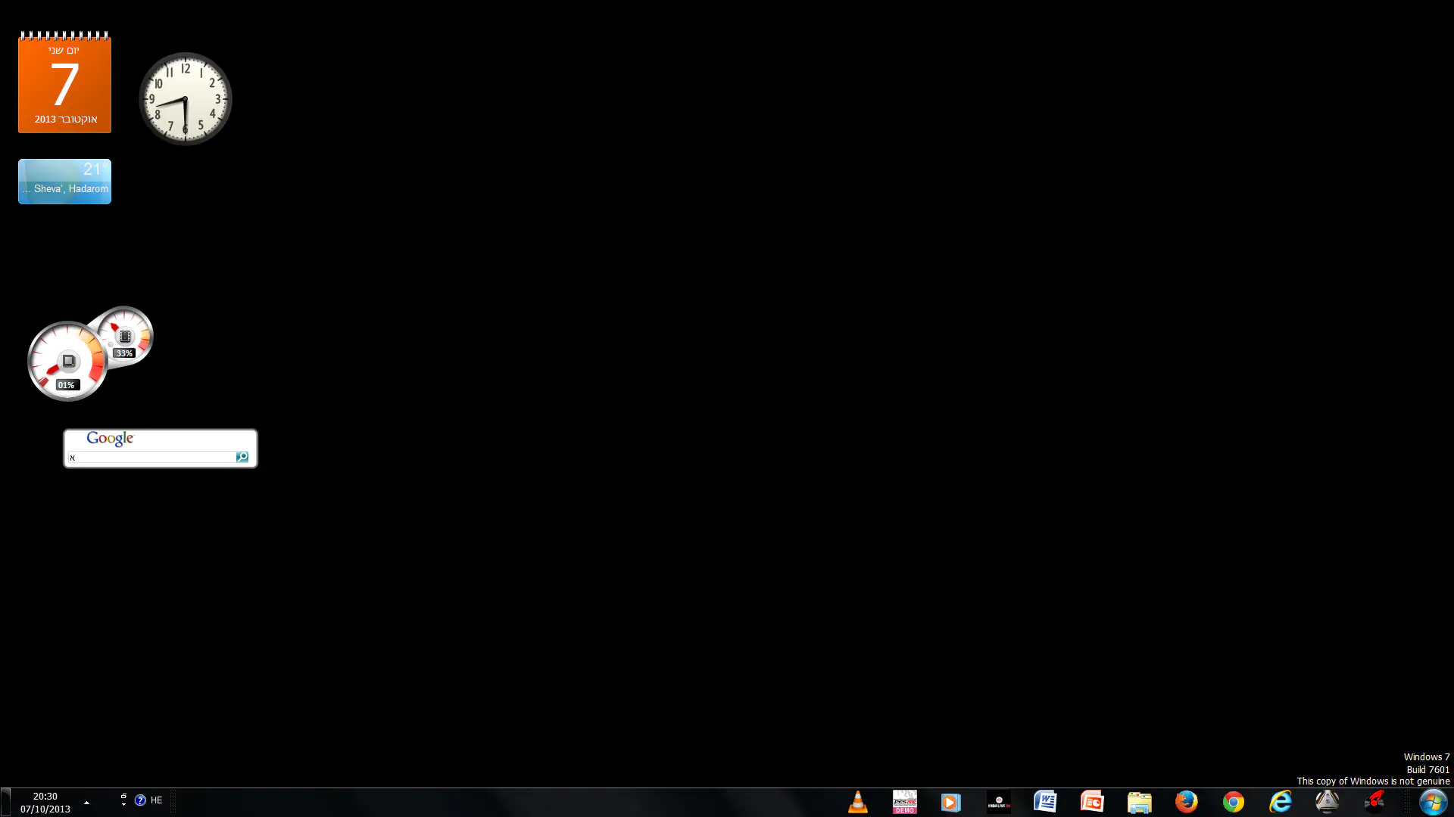Open the red vinyl record taskbar icon
Viewport: 1454px width, 817px height.
[x=1374, y=802]
